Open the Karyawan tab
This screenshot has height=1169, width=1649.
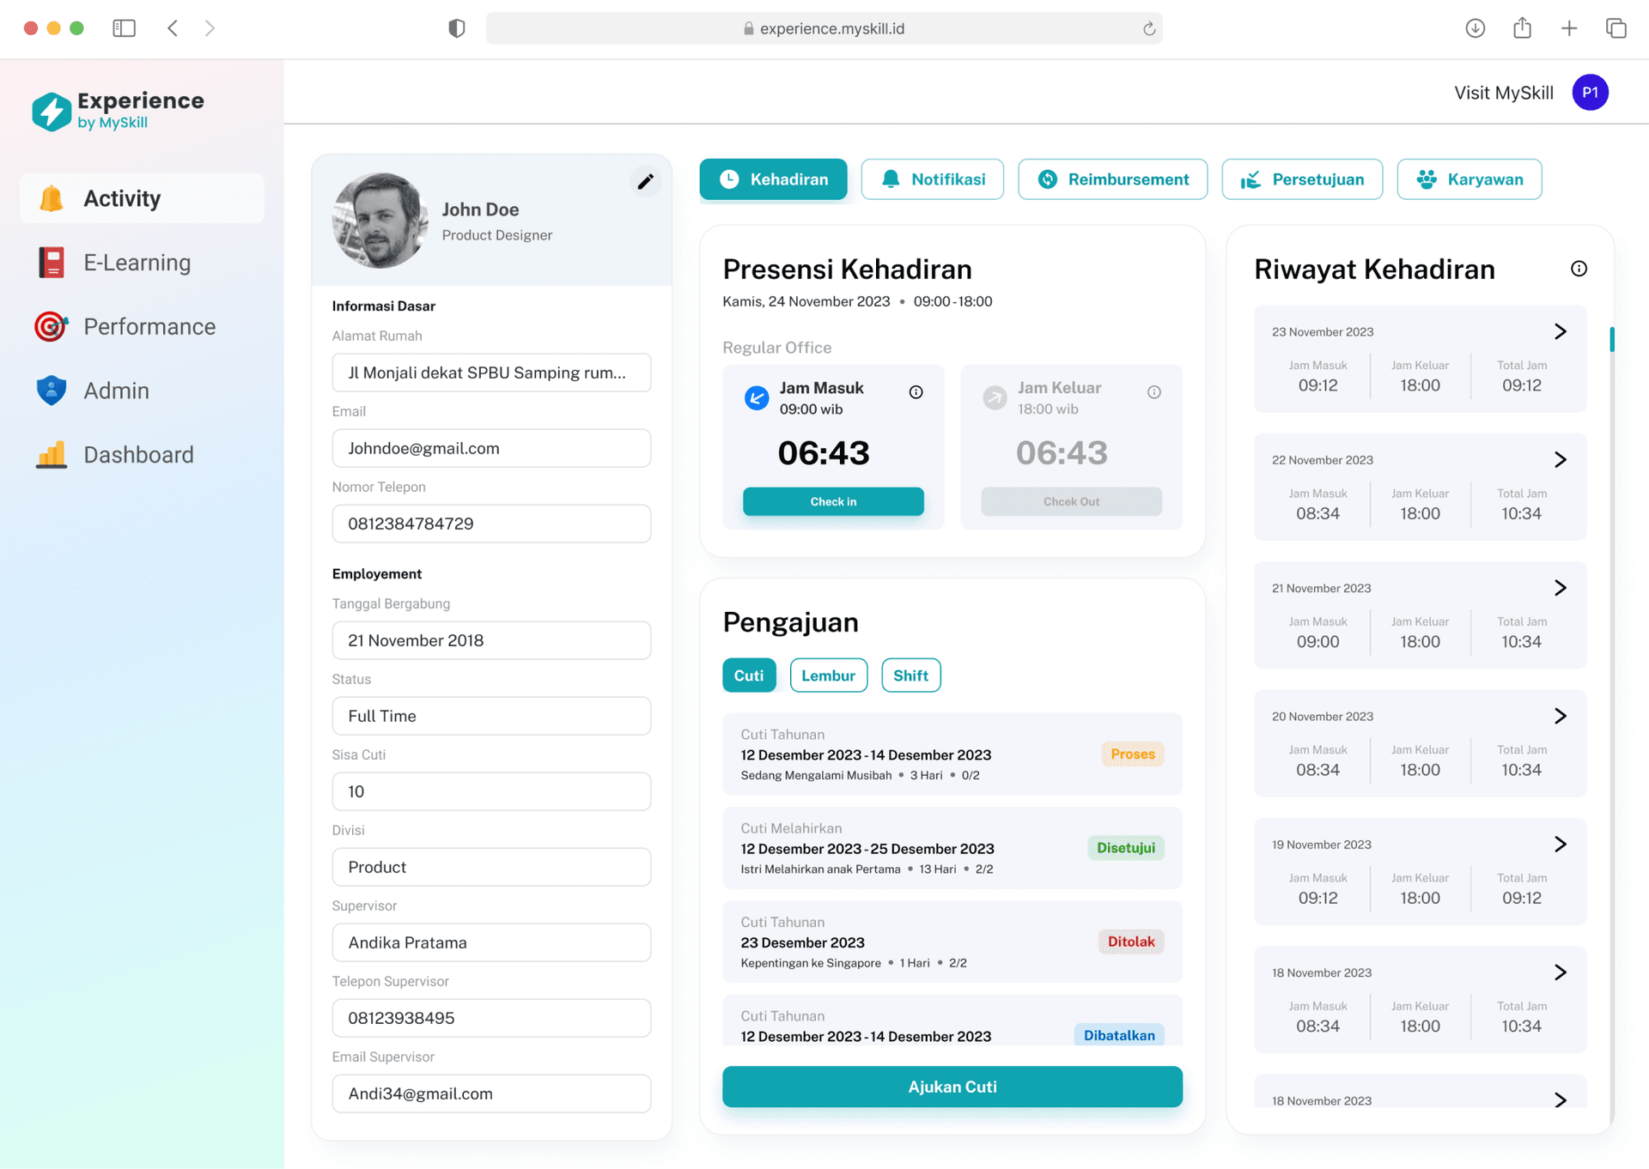click(1469, 179)
